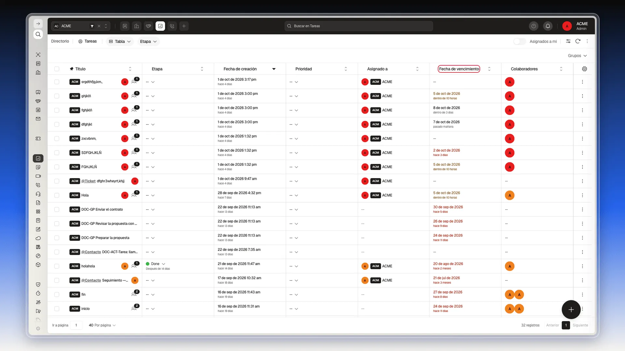The image size is (625, 351).
Task: Sort by Fecha de vencimiento column header
Action: point(459,69)
